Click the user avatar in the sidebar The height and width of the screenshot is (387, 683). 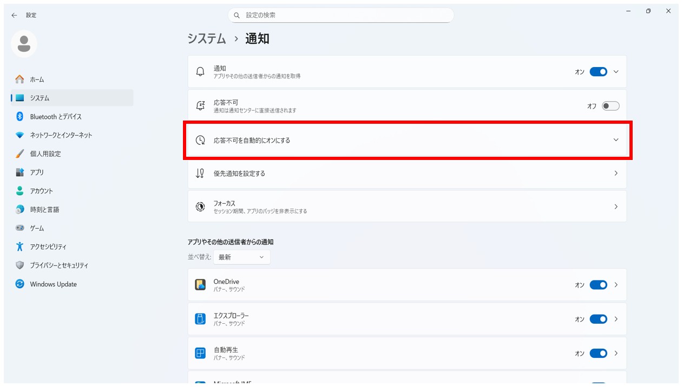click(24, 44)
